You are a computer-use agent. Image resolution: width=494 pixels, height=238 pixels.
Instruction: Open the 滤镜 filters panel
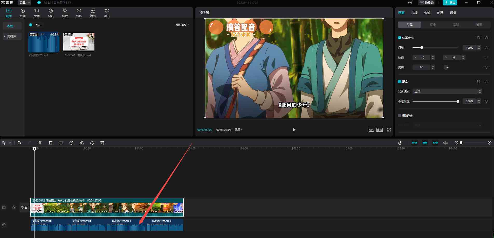coord(93,13)
